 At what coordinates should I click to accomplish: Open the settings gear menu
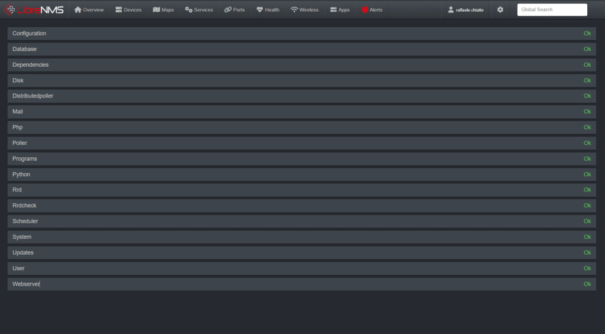tap(500, 10)
